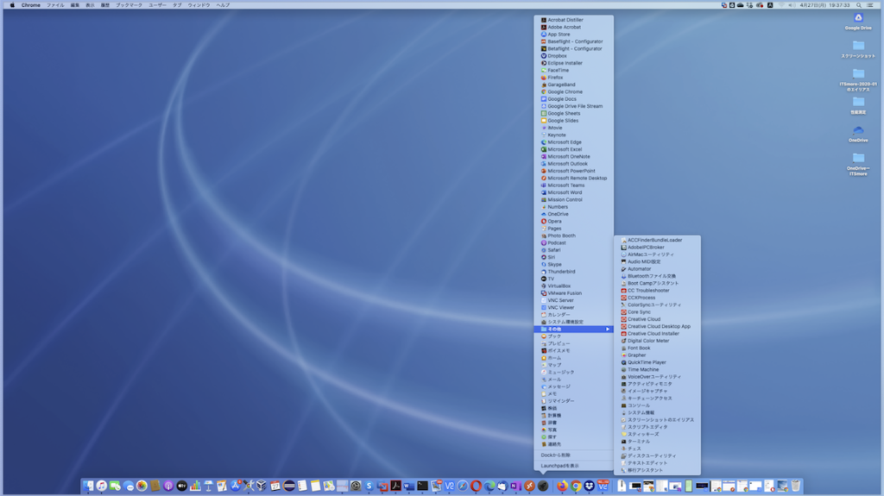The height and width of the screenshot is (496, 884).
Task: Click the Apple logo in the menu bar
Action: 12,4
